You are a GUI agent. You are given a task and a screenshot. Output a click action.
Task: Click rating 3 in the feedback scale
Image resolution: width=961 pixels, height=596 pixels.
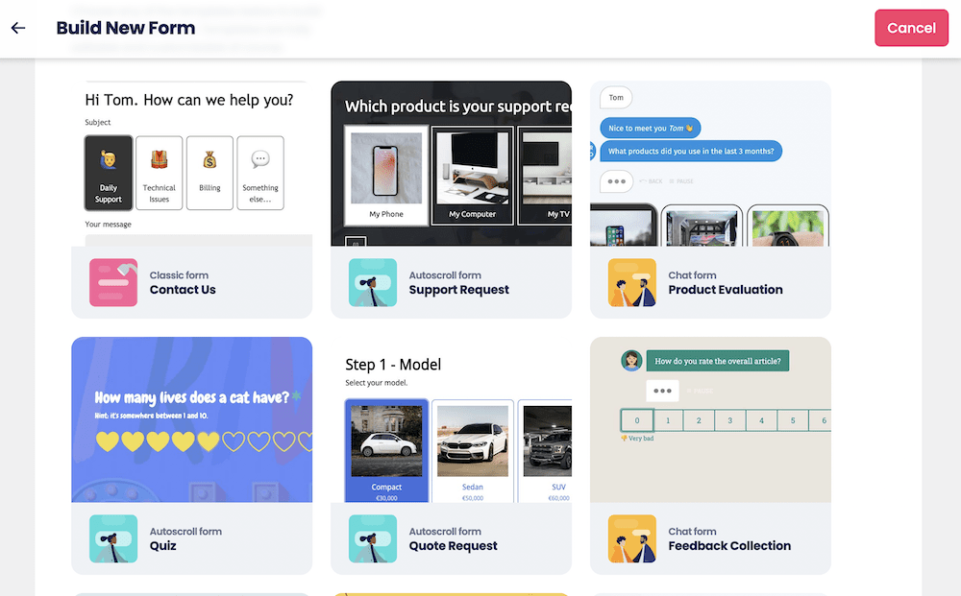[730, 420]
